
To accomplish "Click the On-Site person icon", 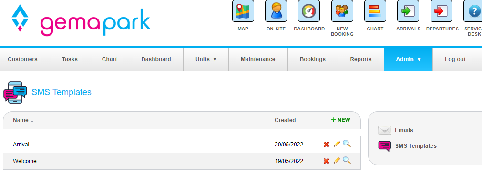I will (276, 11).
